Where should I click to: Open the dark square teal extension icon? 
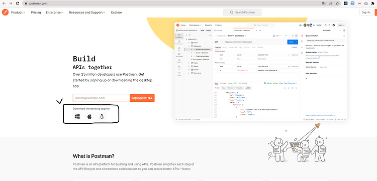point(346,4)
